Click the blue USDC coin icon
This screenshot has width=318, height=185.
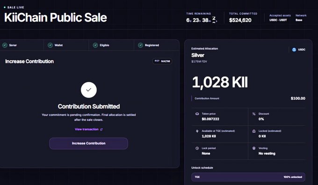click(x=294, y=50)
